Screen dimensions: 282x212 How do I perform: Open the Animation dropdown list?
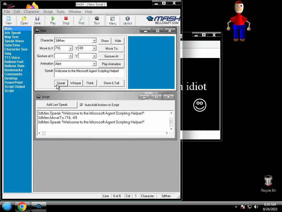(94, 64)
